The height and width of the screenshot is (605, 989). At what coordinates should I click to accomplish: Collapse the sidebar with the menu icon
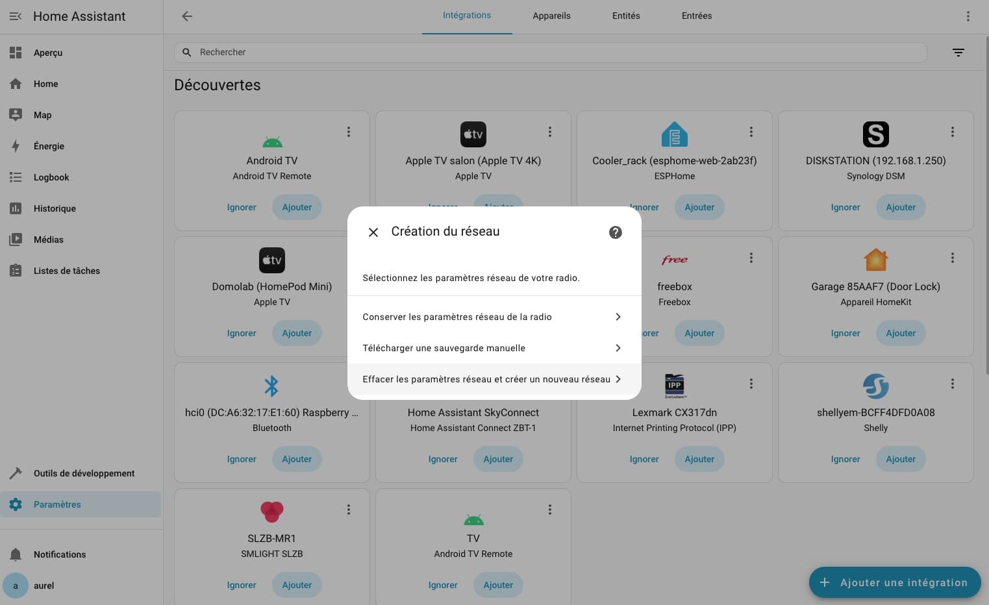click(16, 16)
